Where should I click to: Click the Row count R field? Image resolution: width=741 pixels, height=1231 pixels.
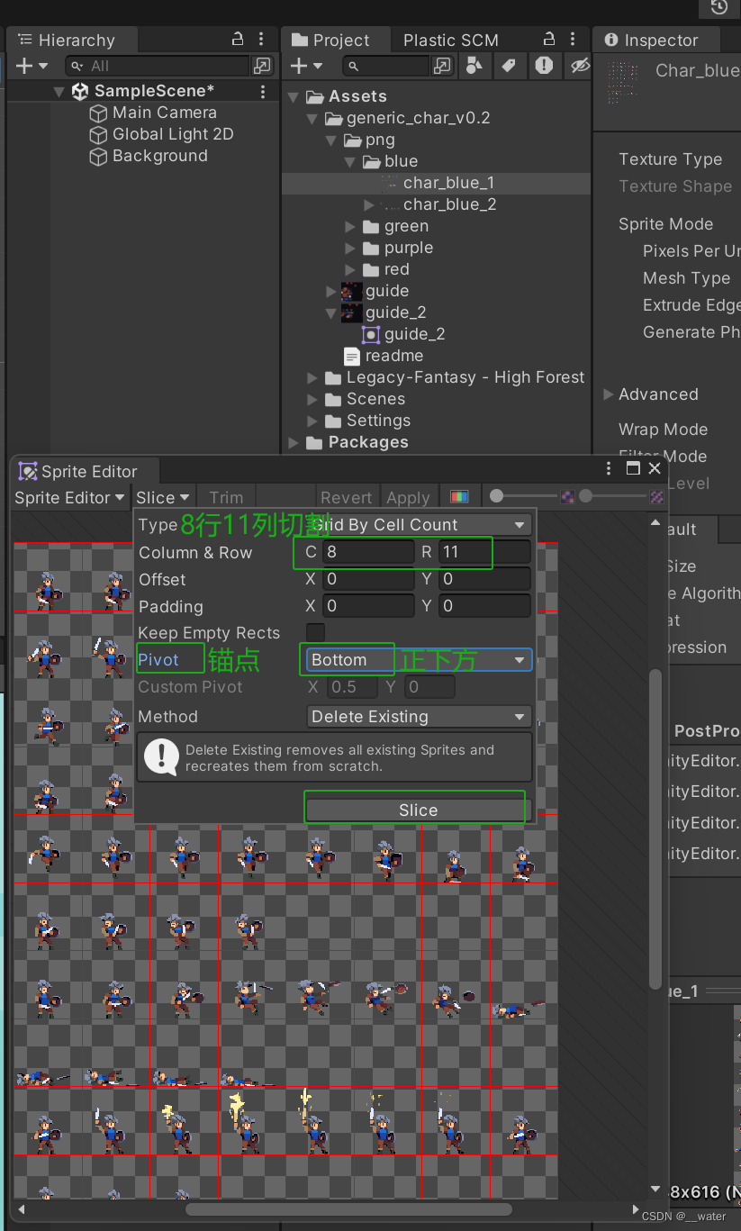point(484,553)
